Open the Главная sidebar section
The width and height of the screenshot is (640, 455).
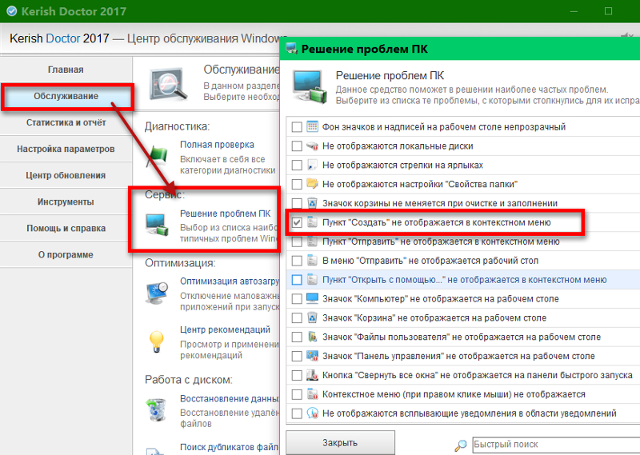[x=66, y=70]
